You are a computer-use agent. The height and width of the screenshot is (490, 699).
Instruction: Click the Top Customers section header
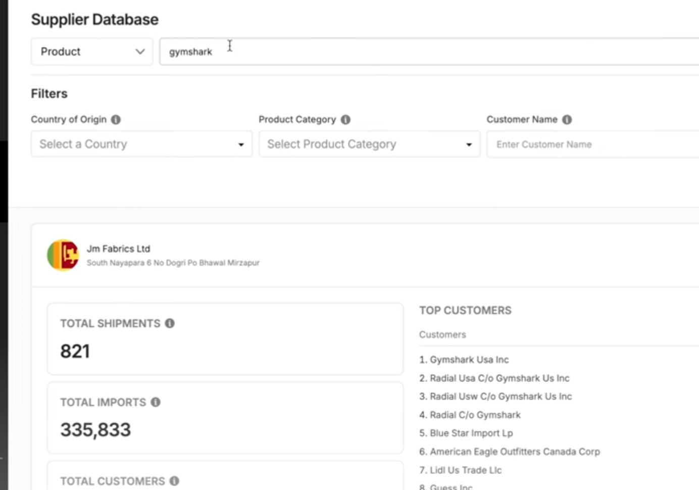click(465, 310)
